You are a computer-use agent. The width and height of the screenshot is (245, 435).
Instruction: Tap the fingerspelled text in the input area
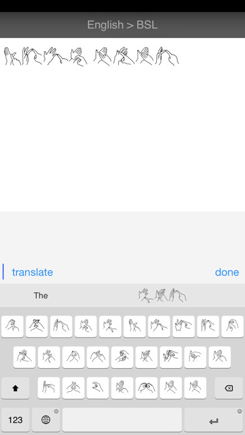pos(91,56)
